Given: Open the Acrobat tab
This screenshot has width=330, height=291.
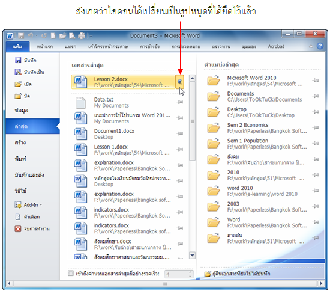Looking at the screenshot, I should pyautogui.click(x=276, y=46).
